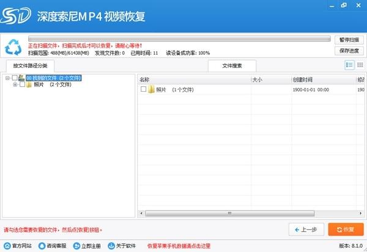Image resolution: width=367 pixels, height=252 pixels.
Task: Sort by 大小 column header
Action: [272, 80]
